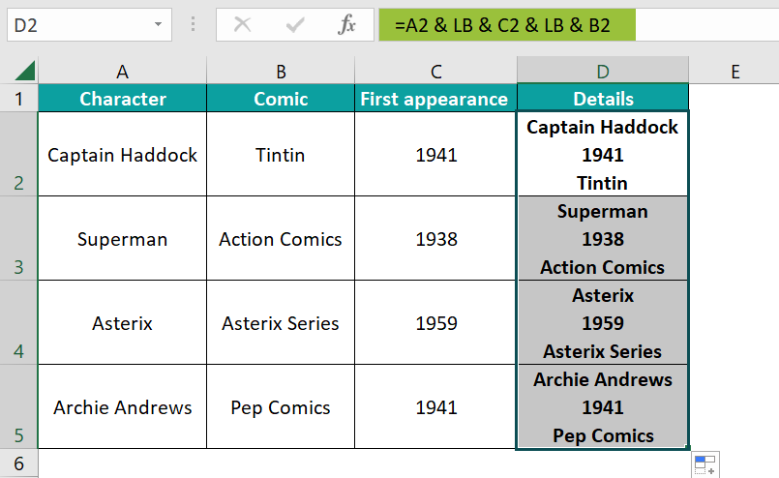The width and height of the screenshot is (779, 478).
Task: Click the formula bar vertical dots handle
Action: (193, 24)
